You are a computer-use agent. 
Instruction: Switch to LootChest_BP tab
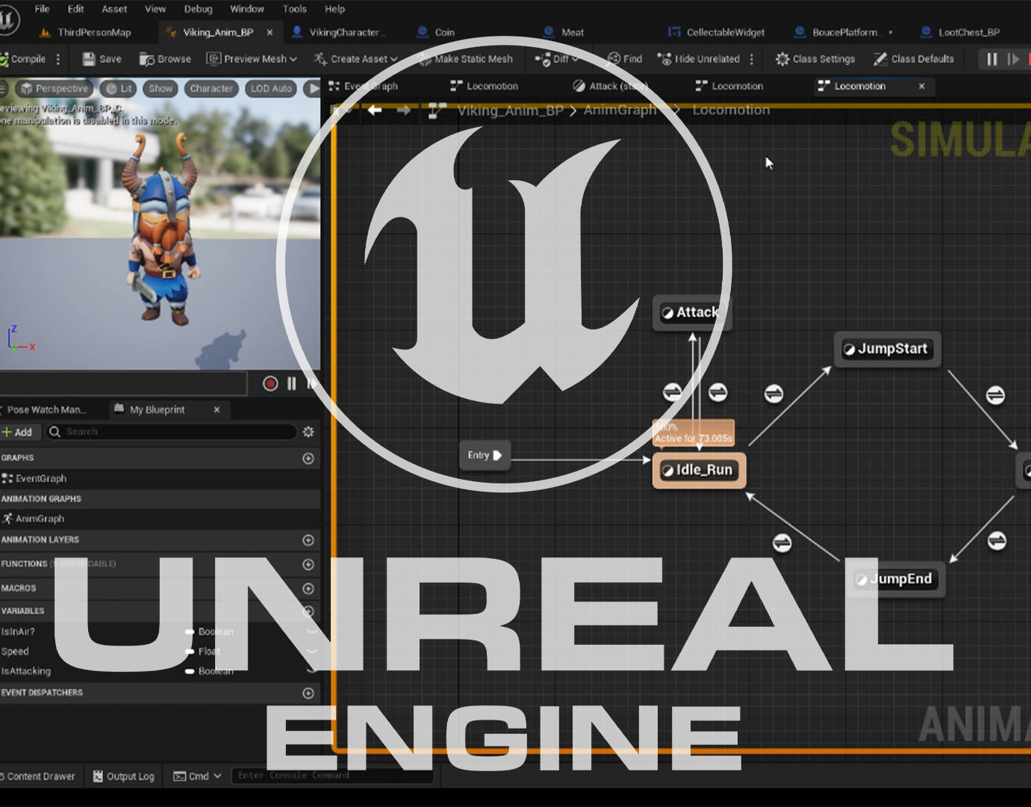(x=961, y=32)
